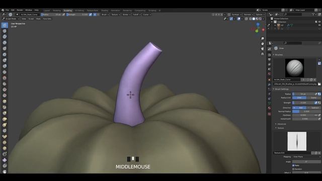Screen dimensions: 322x181
Task: Open the Render menu
Action: pos(20,10)
